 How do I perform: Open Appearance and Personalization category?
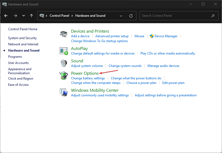(20, 71)
